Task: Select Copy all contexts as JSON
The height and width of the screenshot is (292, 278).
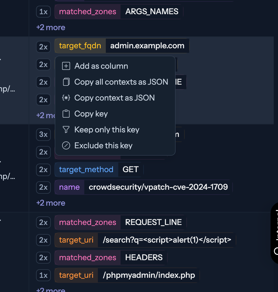Action: pyautogui.click(x=115, y=82)
